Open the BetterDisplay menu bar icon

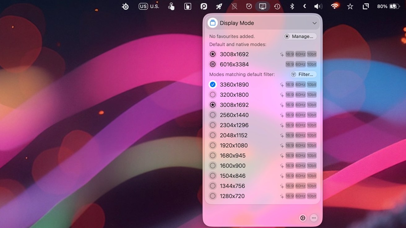click(x=262, y=6)
